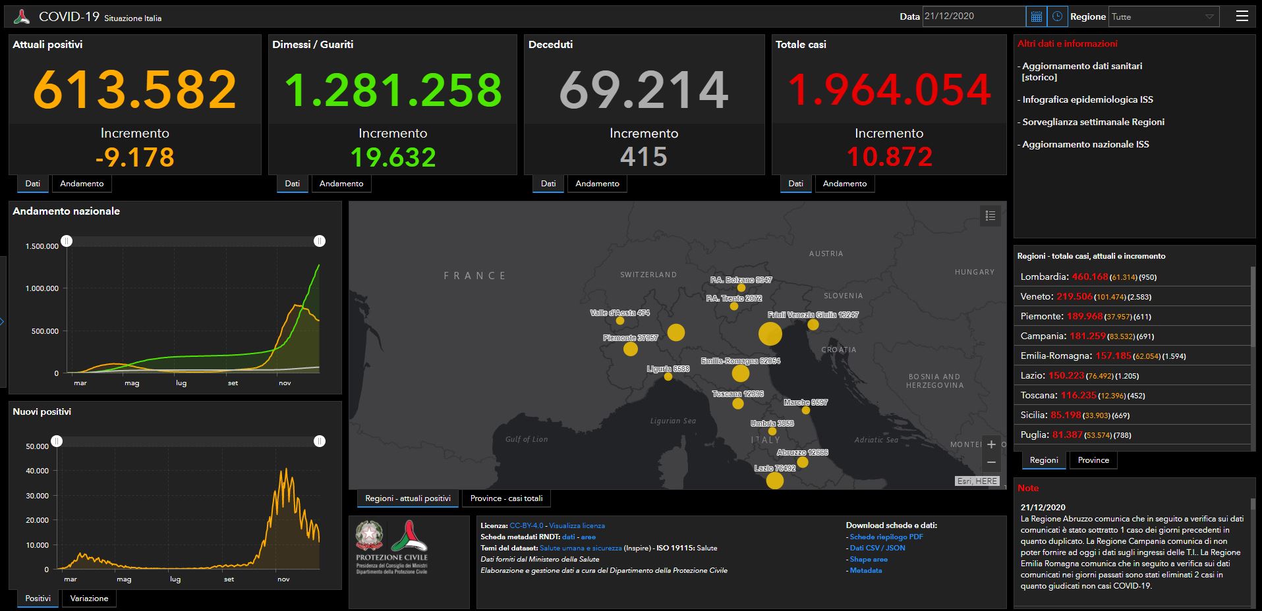Click the clock icon beside date field
Screen dimensions: 1262x611
click(1057, 16)
